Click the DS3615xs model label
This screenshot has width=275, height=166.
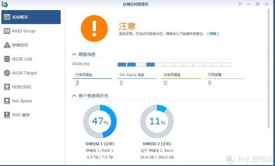81,64
